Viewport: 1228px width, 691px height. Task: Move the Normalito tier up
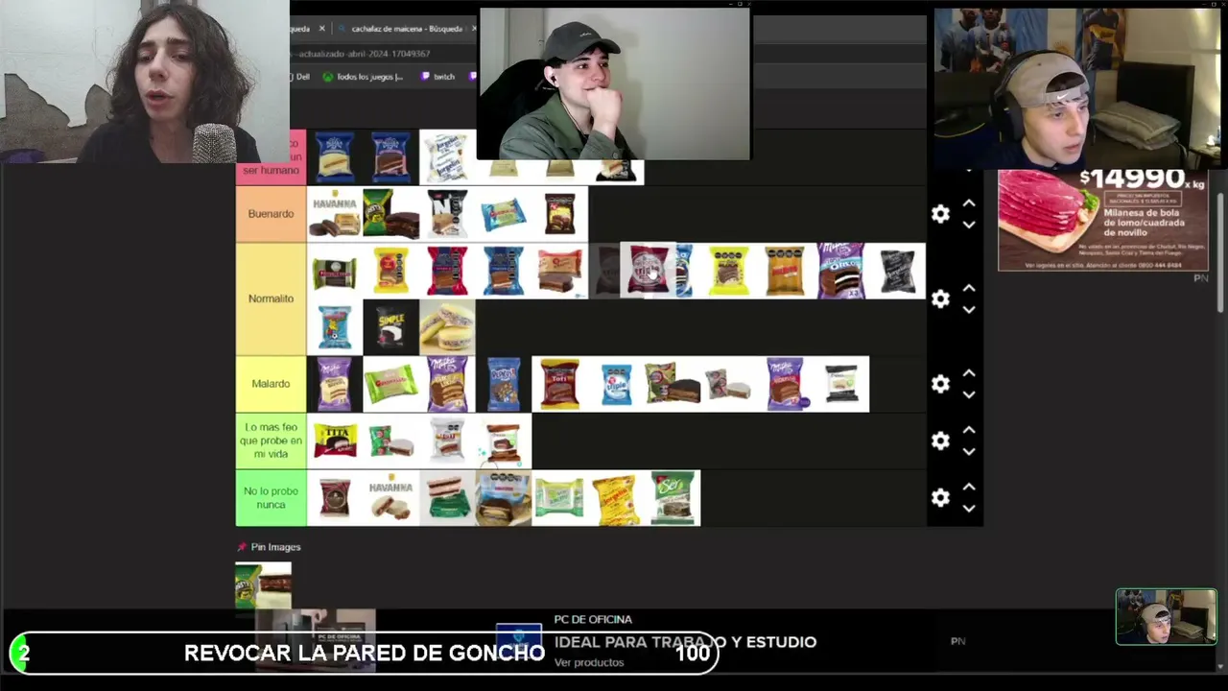pos(969,288)
